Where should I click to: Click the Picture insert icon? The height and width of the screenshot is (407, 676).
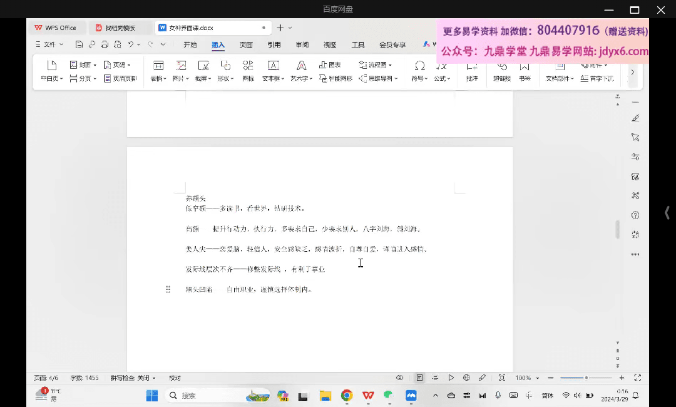(181, 66)
